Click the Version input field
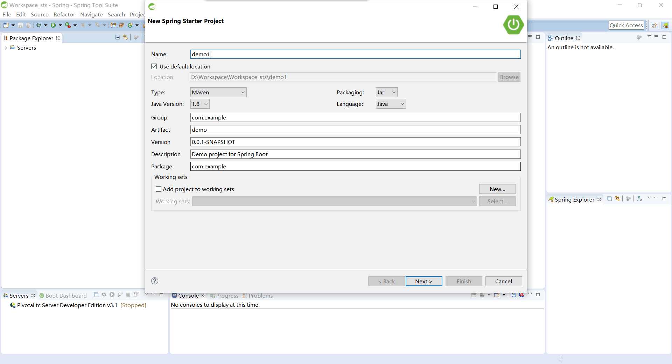 pyautogui.click(x=355, y=142)
